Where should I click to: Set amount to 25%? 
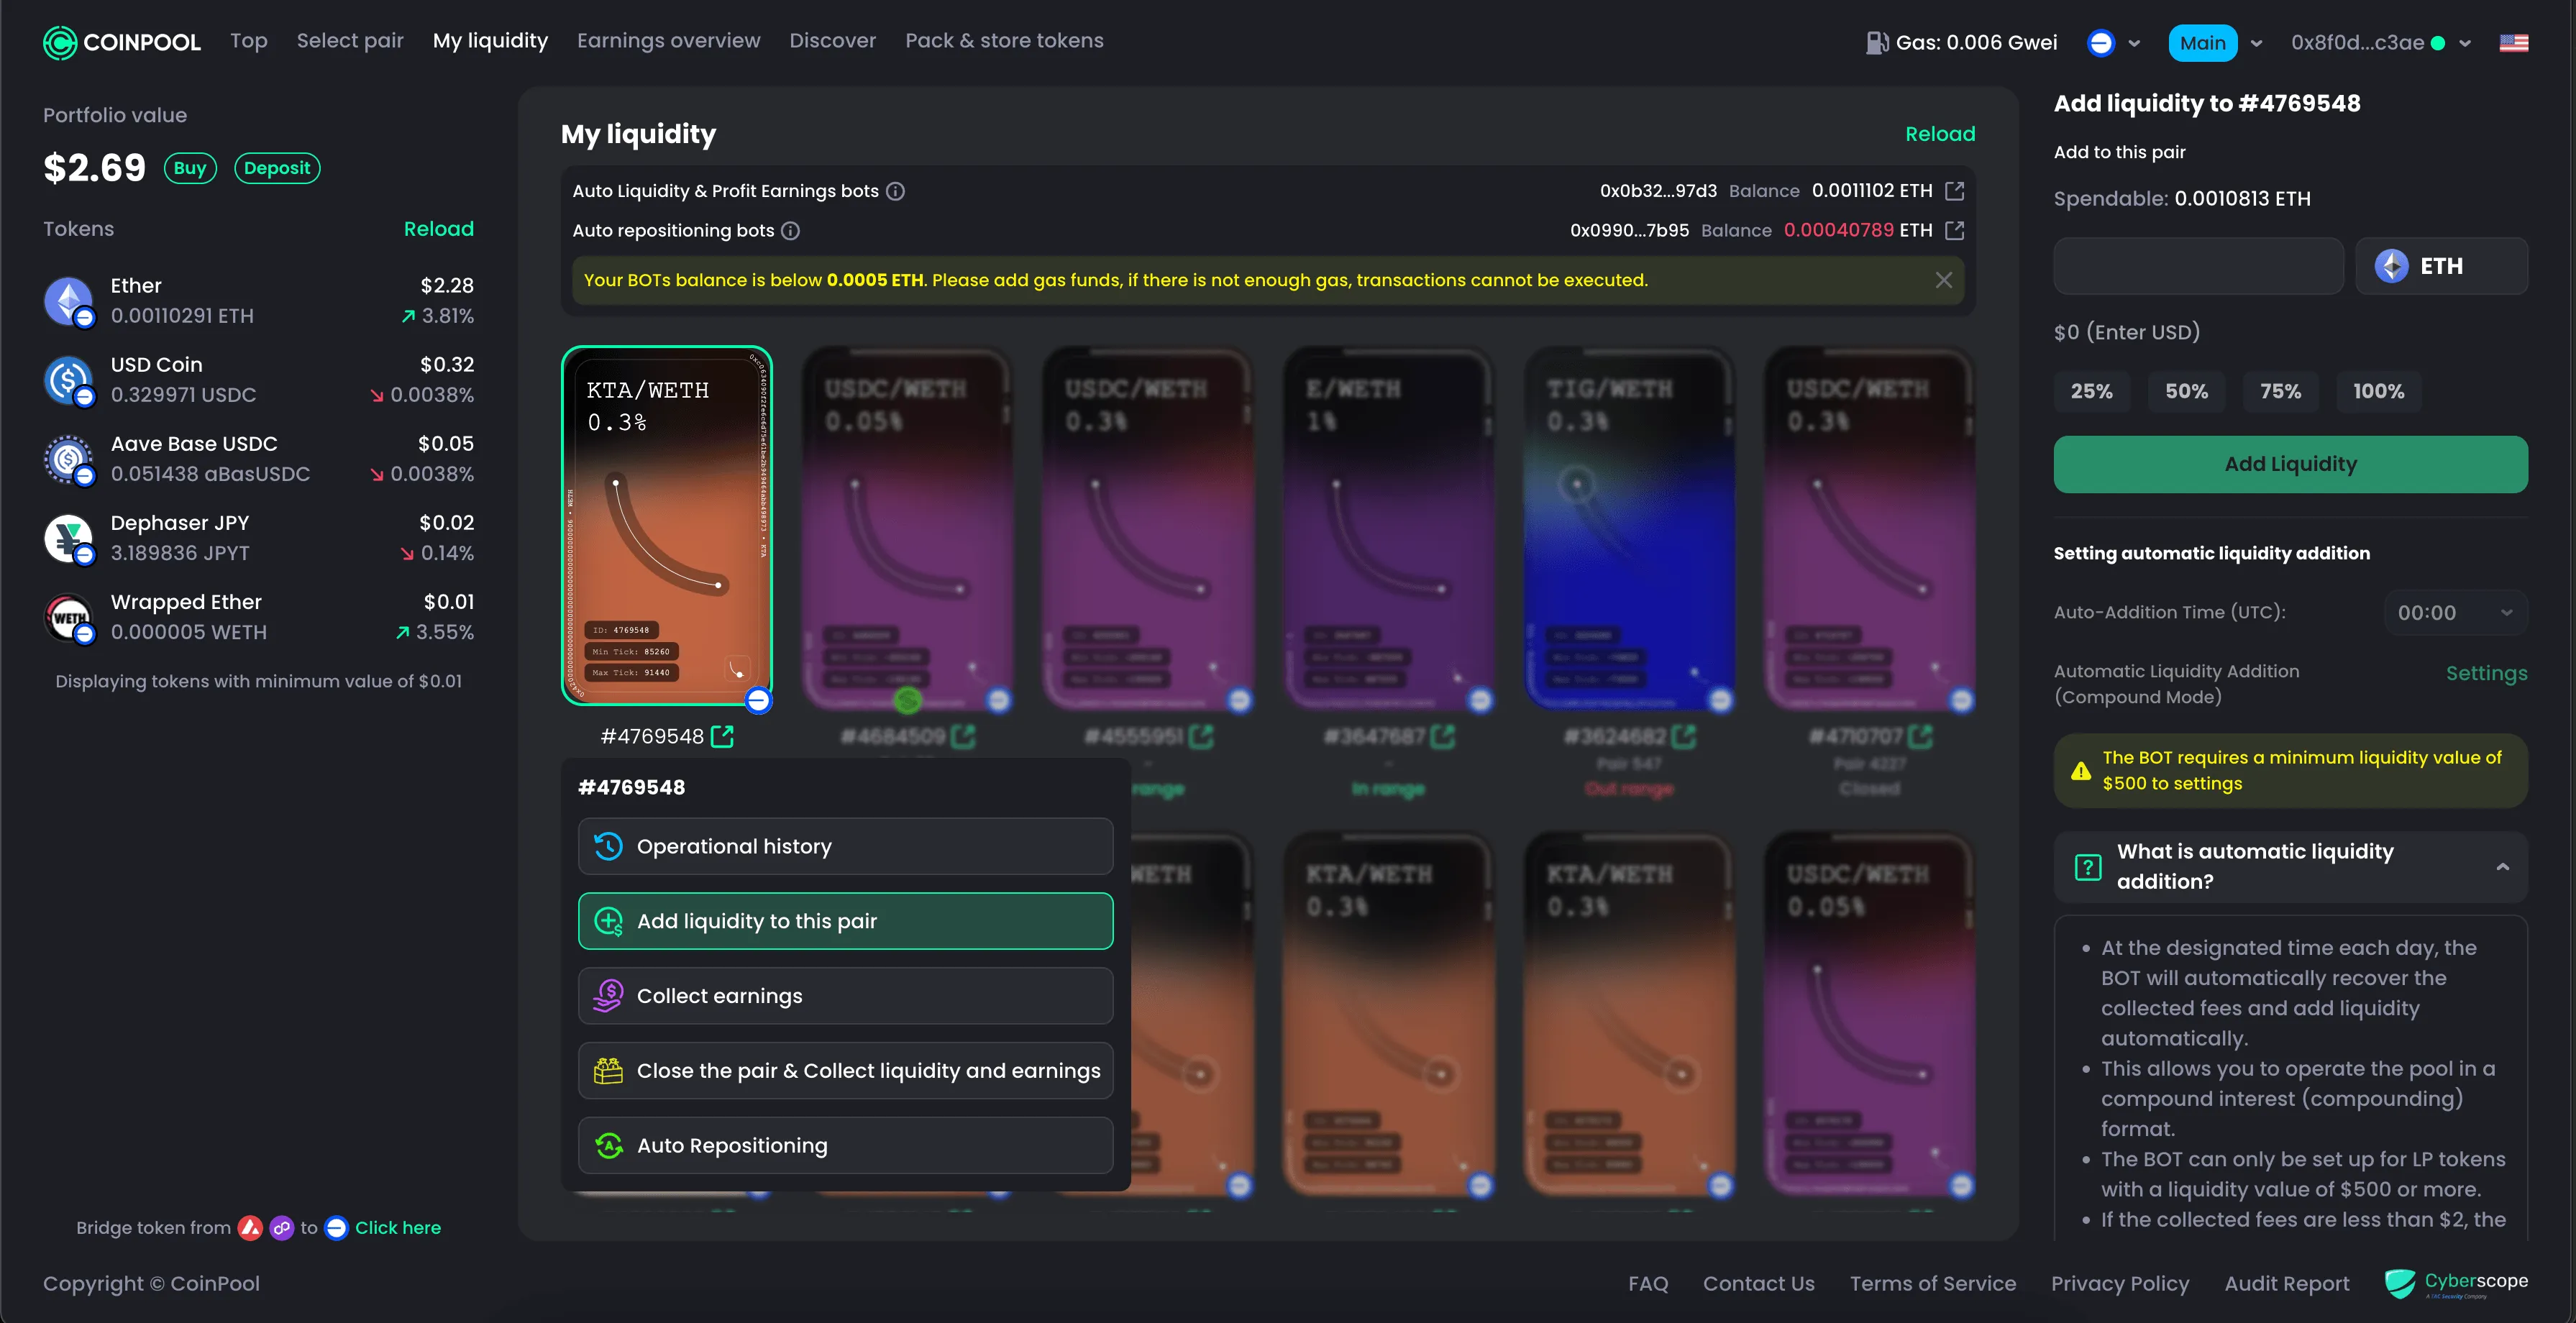(x=2091, y=392)
